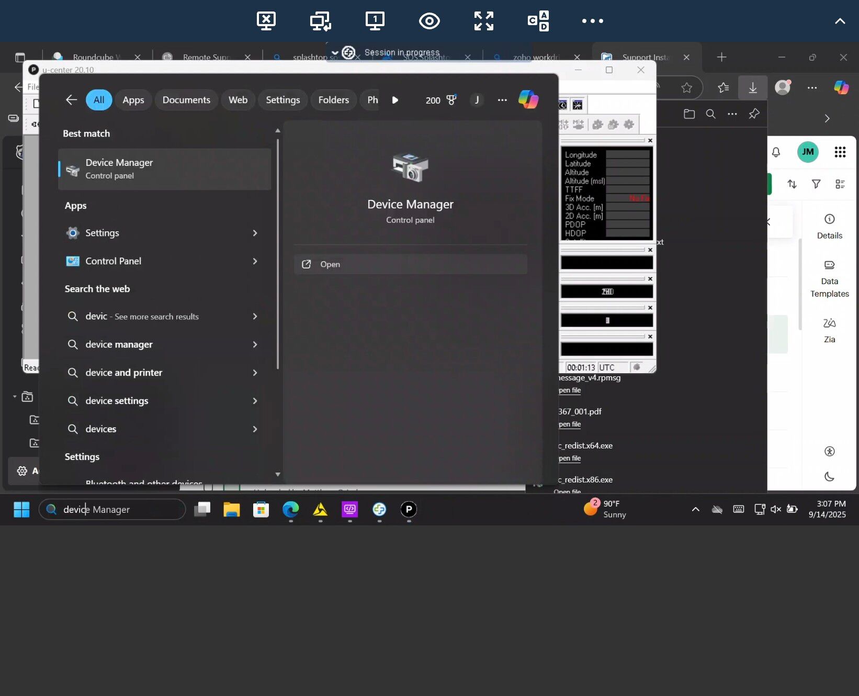Select the All search filter

tap(99, 100)
